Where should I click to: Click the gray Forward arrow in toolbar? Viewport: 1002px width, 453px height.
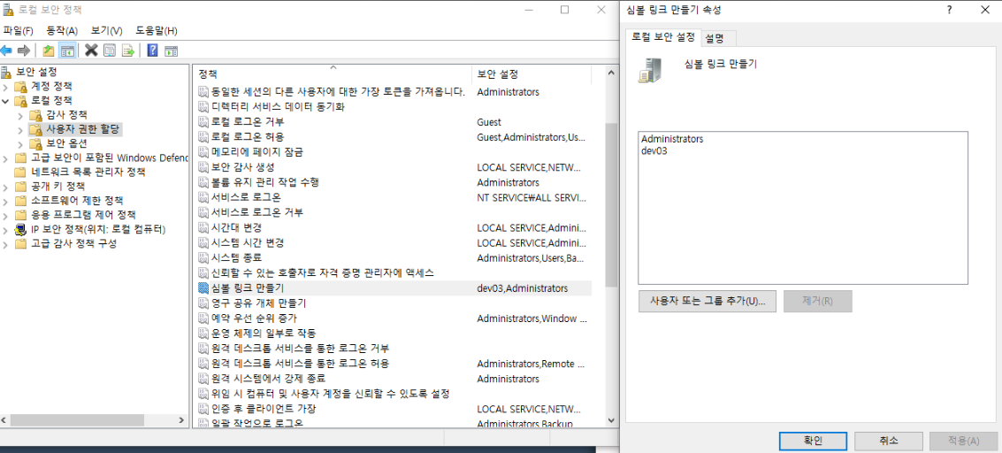24,50
